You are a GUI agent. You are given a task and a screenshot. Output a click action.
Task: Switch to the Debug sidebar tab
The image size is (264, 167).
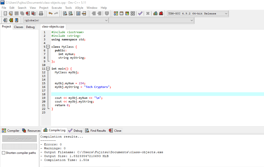(x=30, y=27)
